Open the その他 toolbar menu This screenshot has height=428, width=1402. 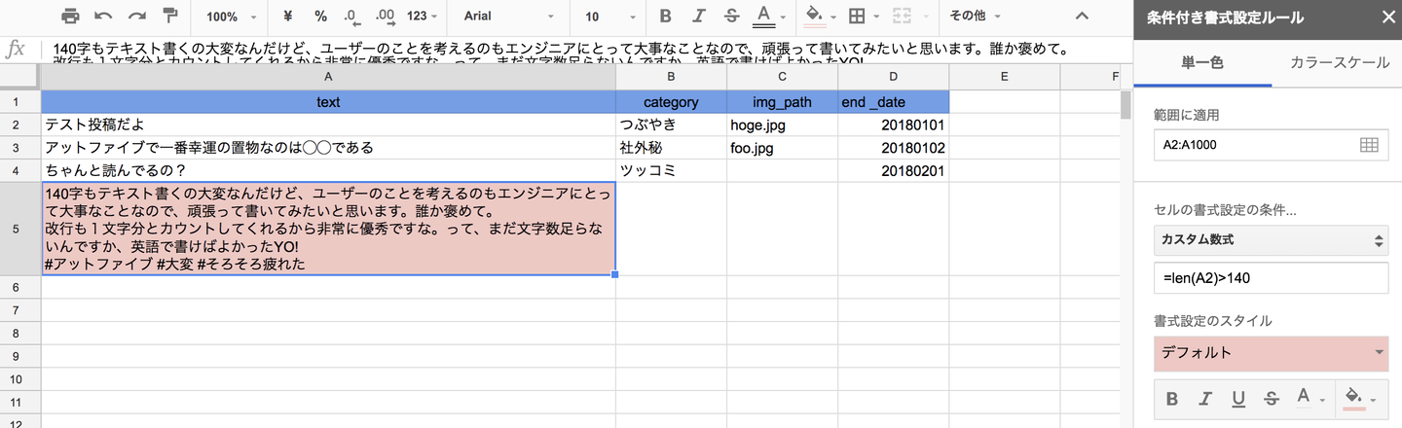(978, 17)
